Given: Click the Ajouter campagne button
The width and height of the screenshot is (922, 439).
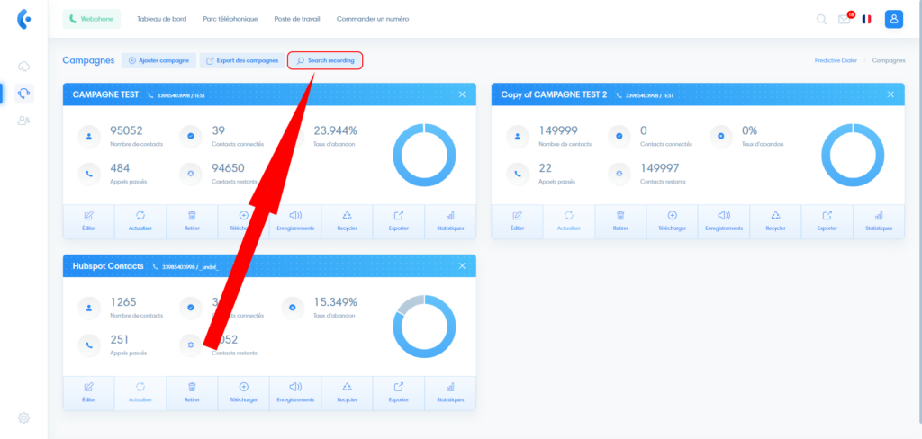Looking at the screenshot, I should (158, 60).
